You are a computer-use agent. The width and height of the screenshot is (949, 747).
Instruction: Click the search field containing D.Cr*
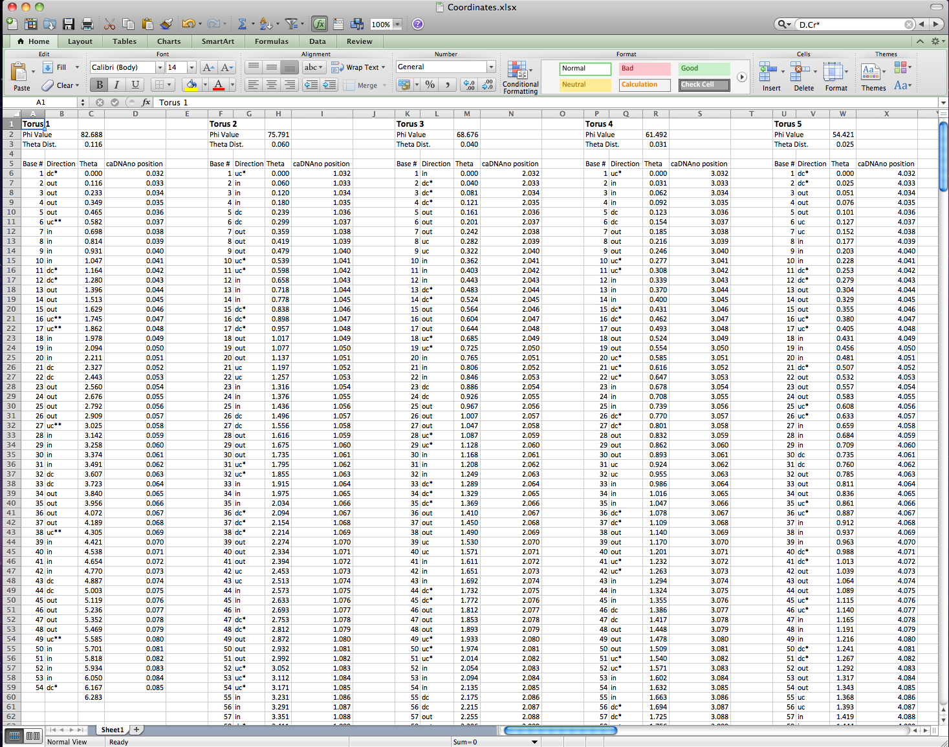[x=849, y=25]
